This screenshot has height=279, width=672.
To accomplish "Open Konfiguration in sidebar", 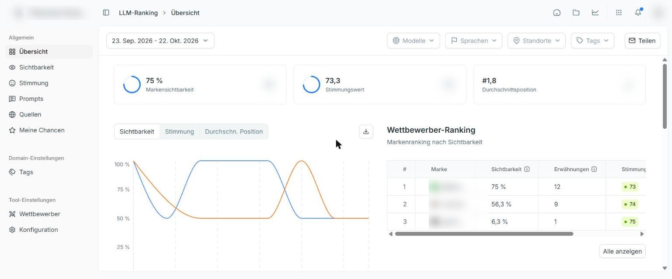I will (x=49, y=230).
